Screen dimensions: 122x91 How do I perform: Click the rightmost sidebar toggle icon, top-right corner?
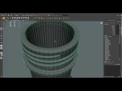pyautogui.click(x=121, y=15)
